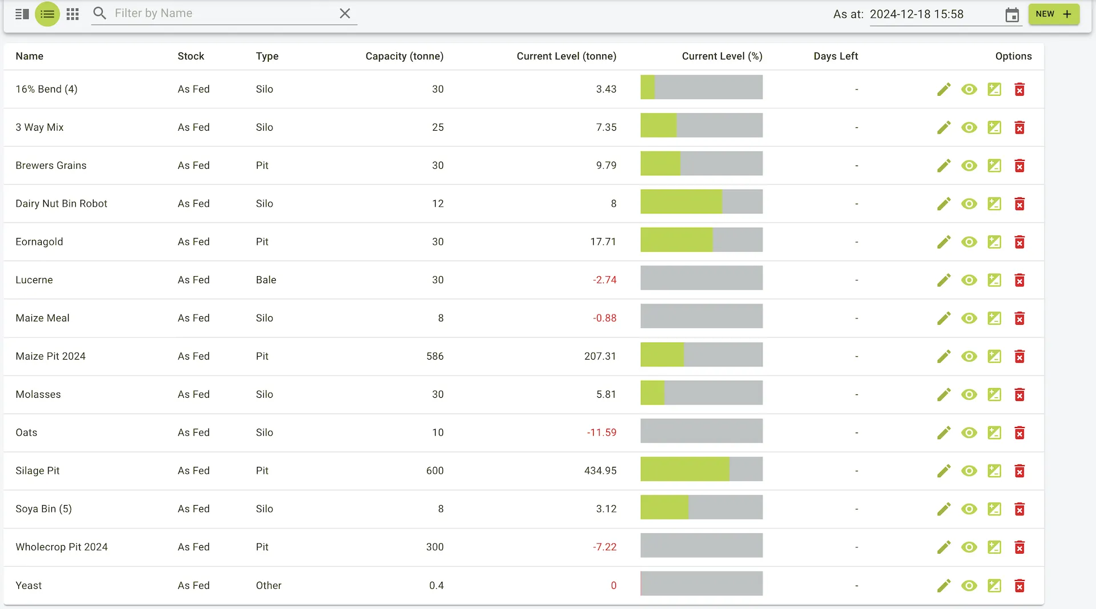Toggle the eye icon for Molasses
The image size is (1096, 609).
(969, 394)
